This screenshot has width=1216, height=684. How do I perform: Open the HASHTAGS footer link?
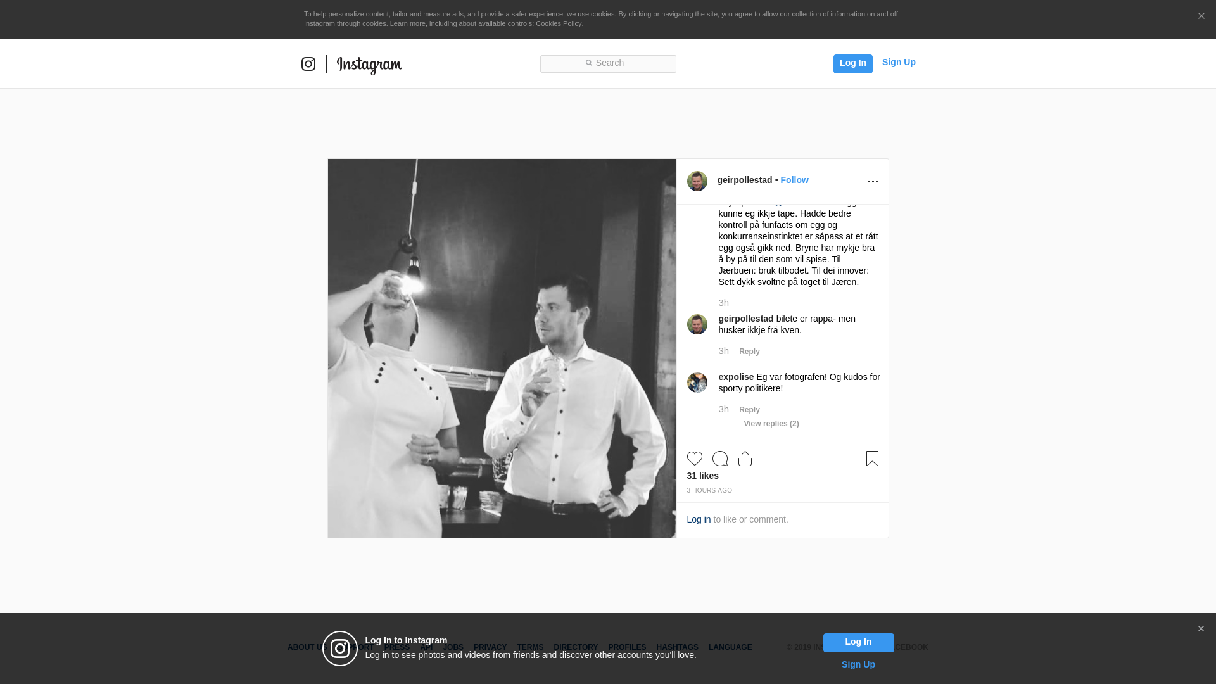[x=677, y=647]
